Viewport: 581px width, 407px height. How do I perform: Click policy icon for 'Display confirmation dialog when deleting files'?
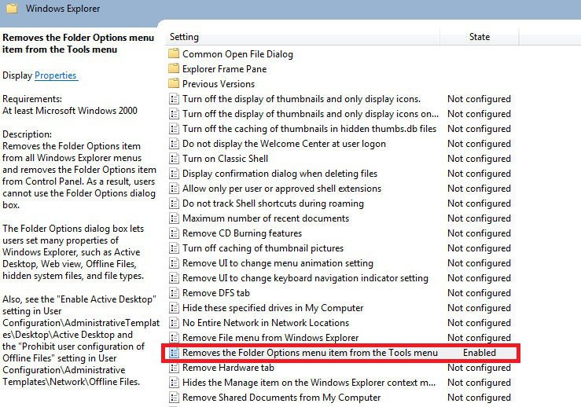pyautogui.click(x=174, y=174)
